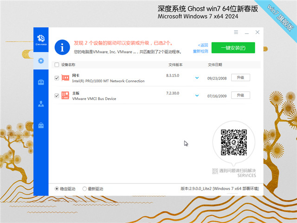Screen dimensions: 297x223
Task: Click 升级 button for the network card
Action: 240,78
